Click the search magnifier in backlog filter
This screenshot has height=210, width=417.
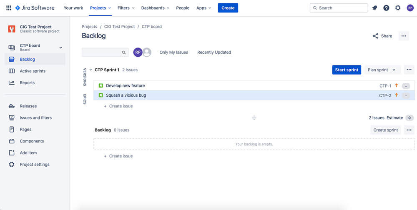tap(124, 52)
